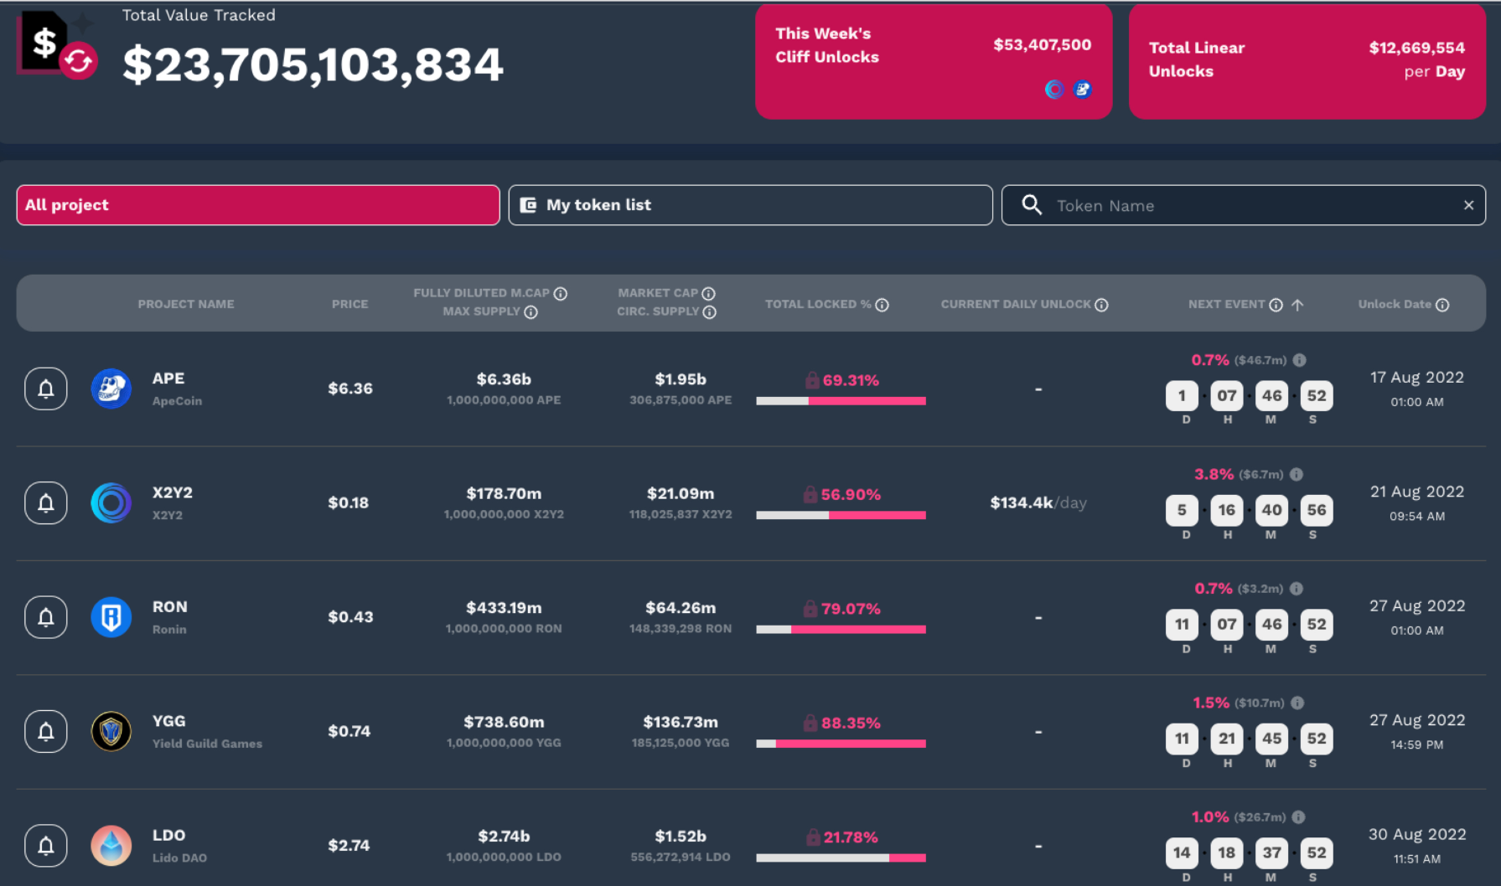
Task: Click the info icon beside Total Locked %
Action: (882, 305)
